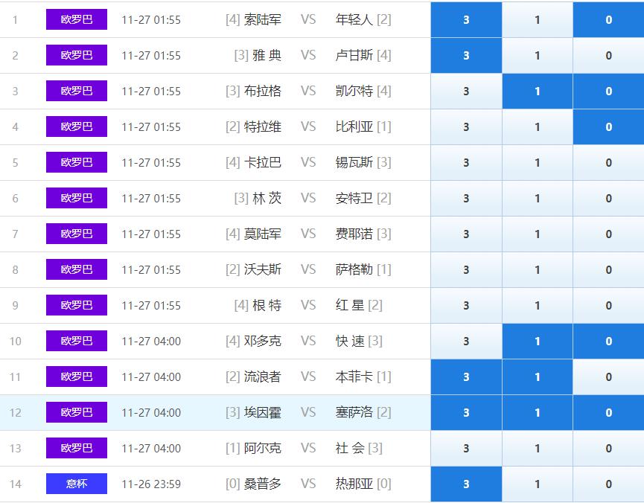Mark 1 for 莫陆军 vs 费耶诺
Image resolution: width=644 pixels, height=503 pixels.
[x=538, y=234]
